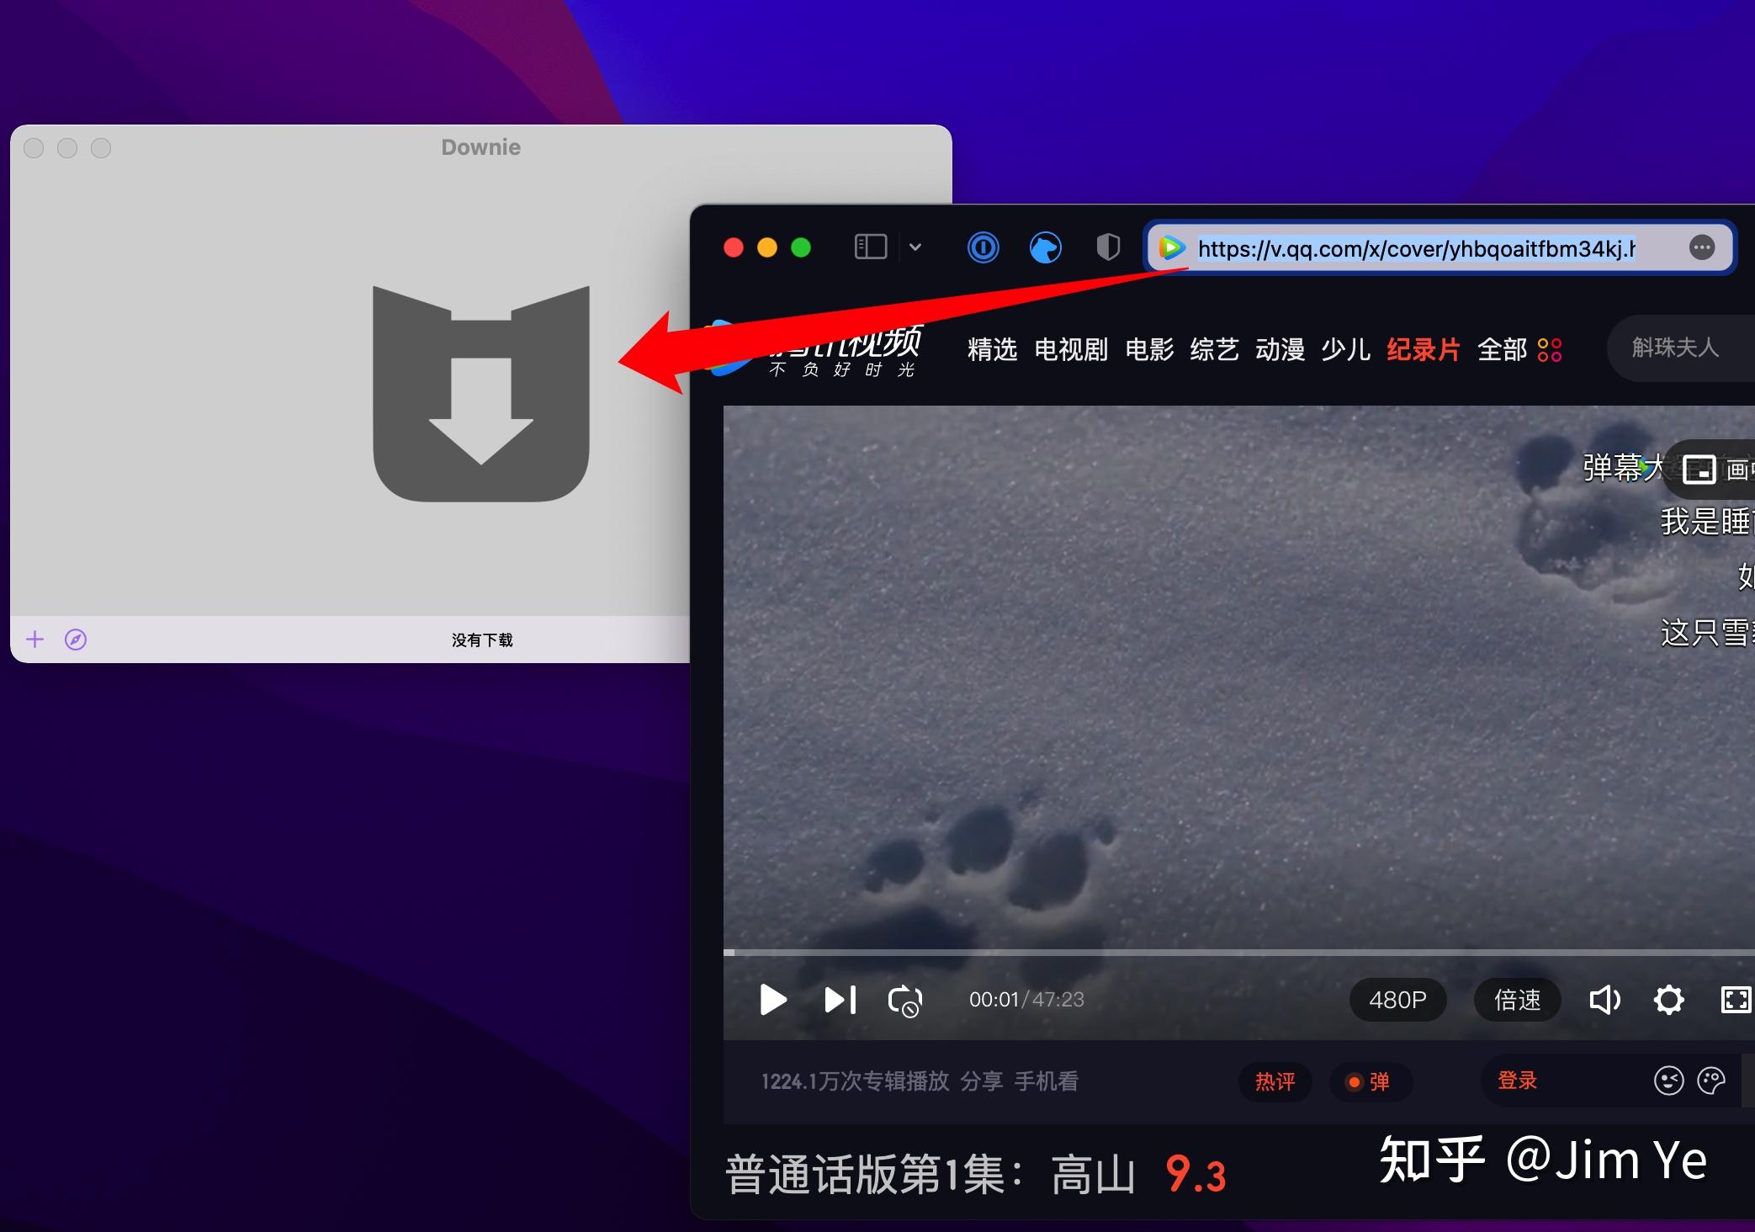Click the episode title 普通话版第1集：高山
1755x1232 pixels.
931,1175
